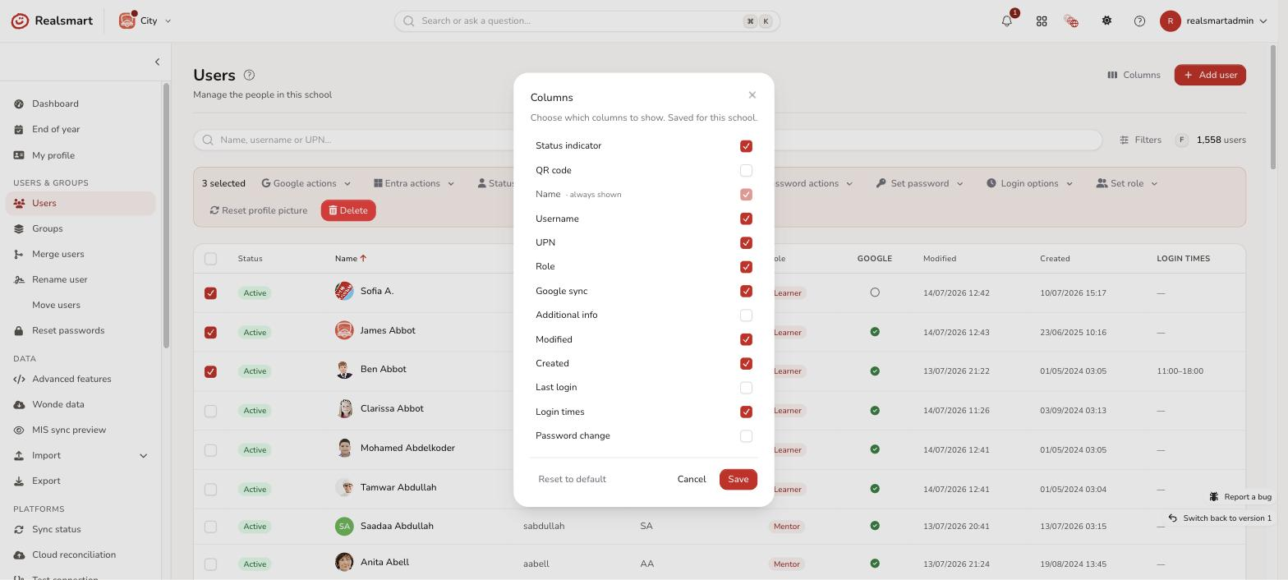Select Clarissa Abbot row checkbox
Image resolution: width=1288 pixels, height=580 pixels.
tap(210, 411)
